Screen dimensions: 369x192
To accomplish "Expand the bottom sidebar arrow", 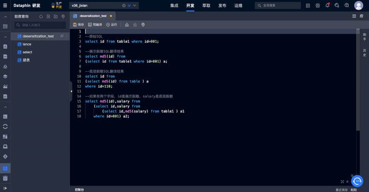I will (x=5, y=187).
